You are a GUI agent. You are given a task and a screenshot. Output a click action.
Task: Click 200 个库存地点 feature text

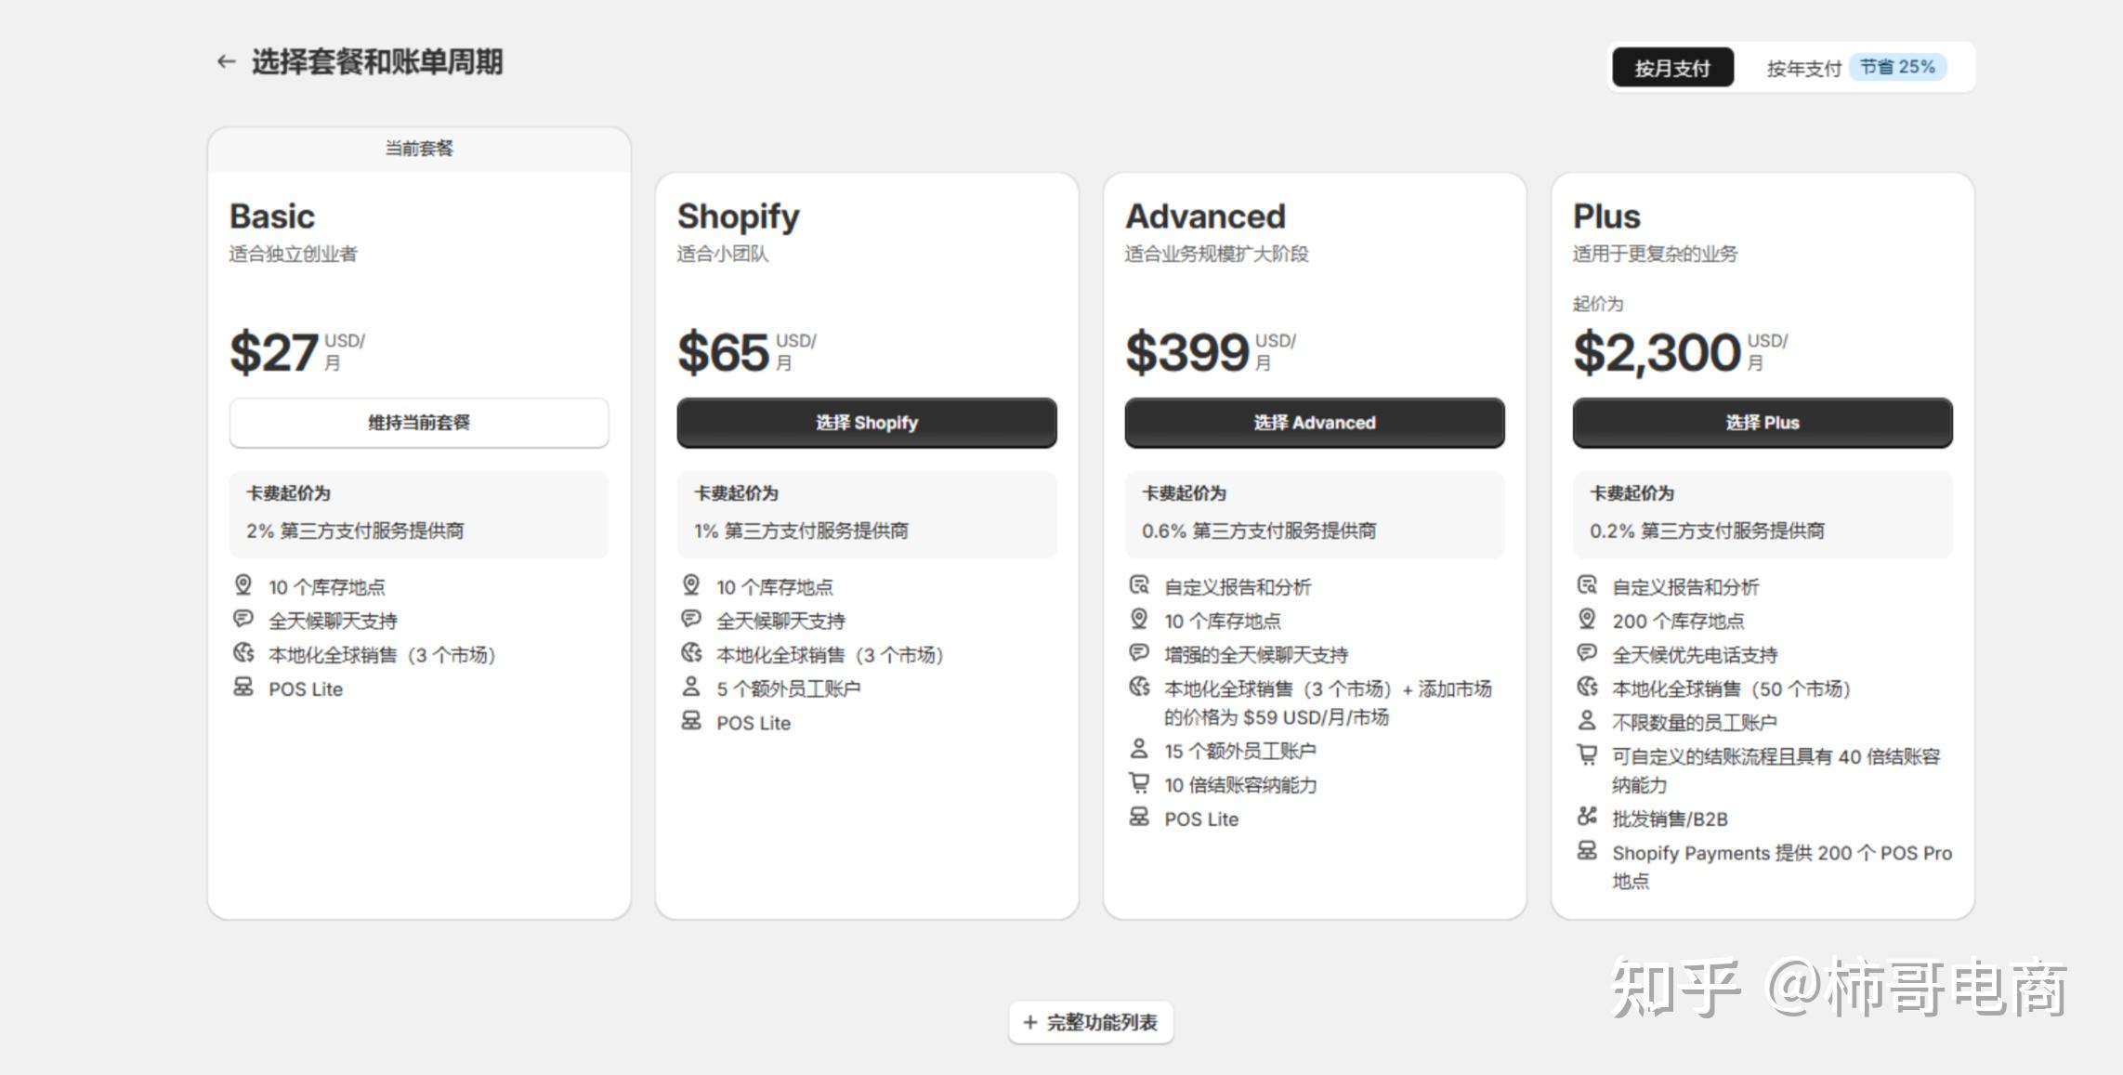click(1678, 622)
